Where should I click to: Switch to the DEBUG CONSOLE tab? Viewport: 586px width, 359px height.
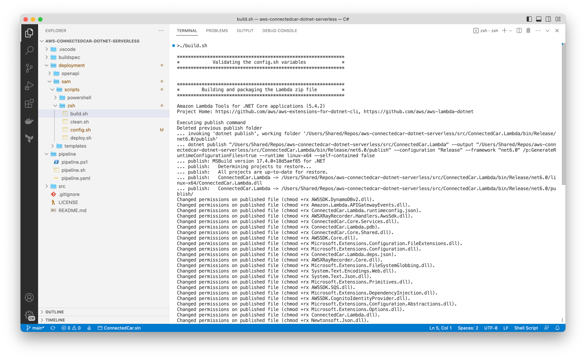coord(279,31)
